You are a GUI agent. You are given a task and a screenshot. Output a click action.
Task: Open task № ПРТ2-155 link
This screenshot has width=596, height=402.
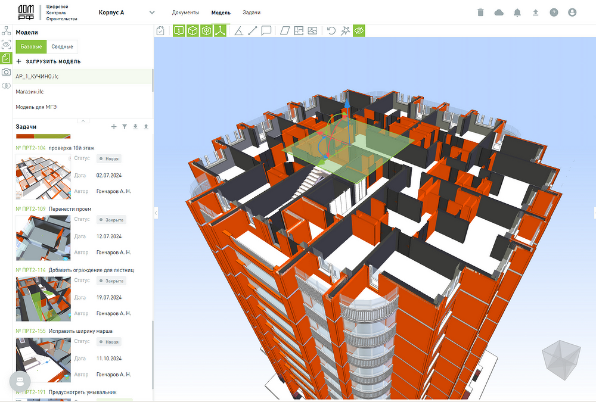[x=31, y=331]
